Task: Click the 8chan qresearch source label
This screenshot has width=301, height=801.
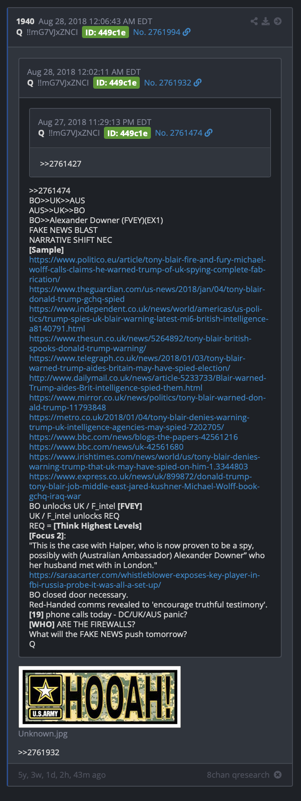Action: (x=238, y=775)
